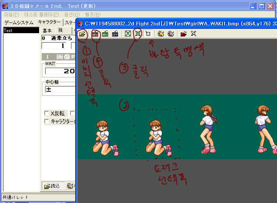Click the second kneeling girl sprite
This screenshot has width=277, height=203.
point(159,138)
